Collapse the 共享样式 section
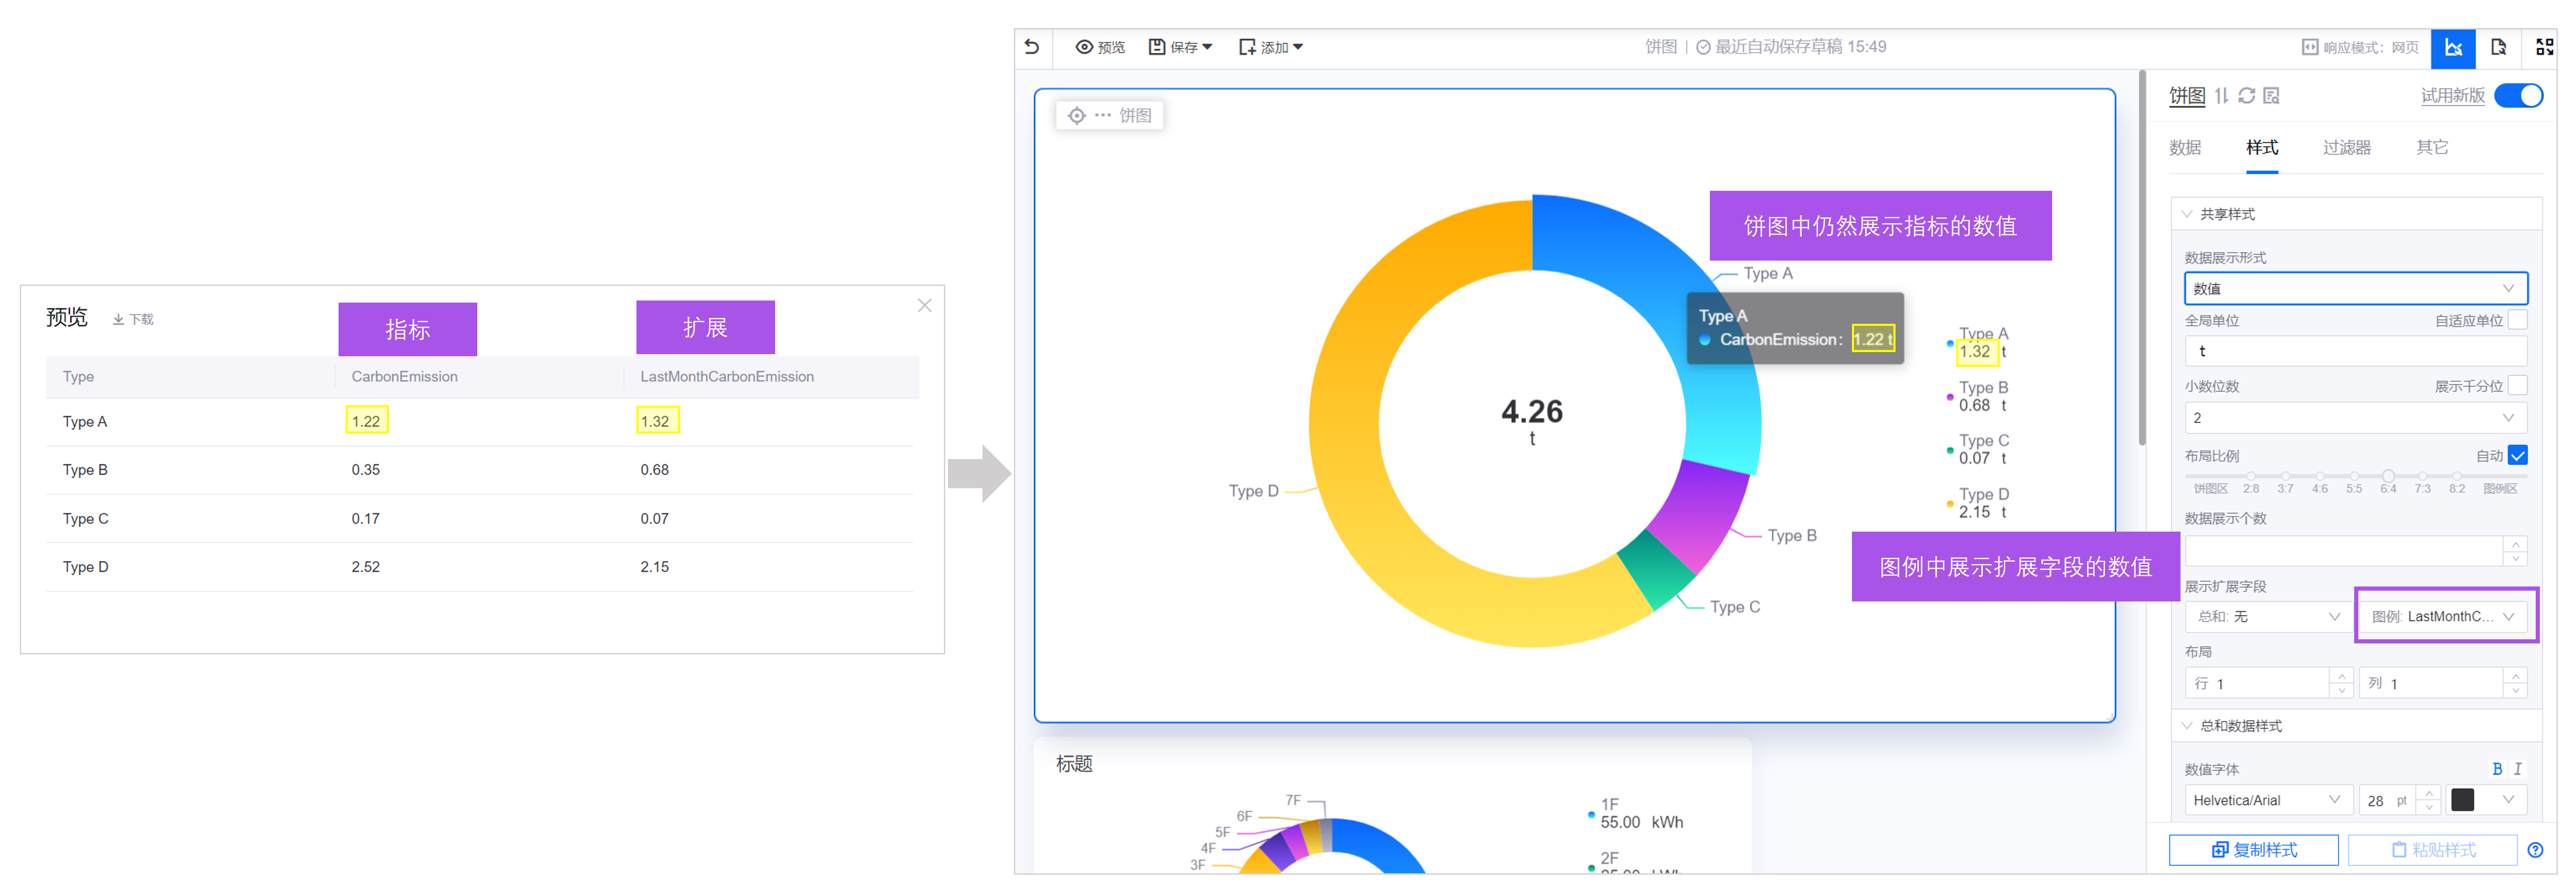 (x=2188, y=214)
